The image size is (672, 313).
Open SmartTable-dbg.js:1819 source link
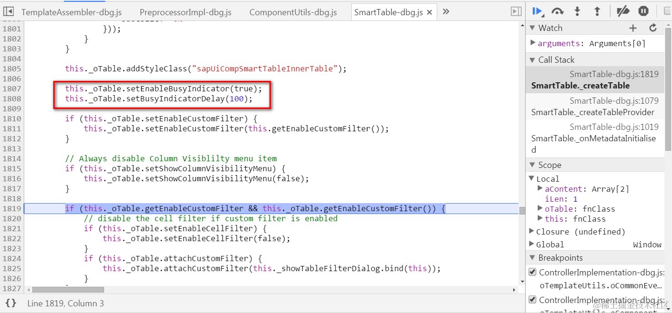click(614, 74)
